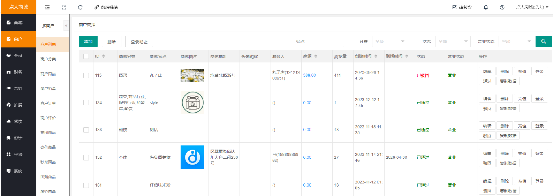Viewport: 553px width, 196px height.
Task: Collapse the sidebar menu hamburger icon
Action: click(47, 7)
